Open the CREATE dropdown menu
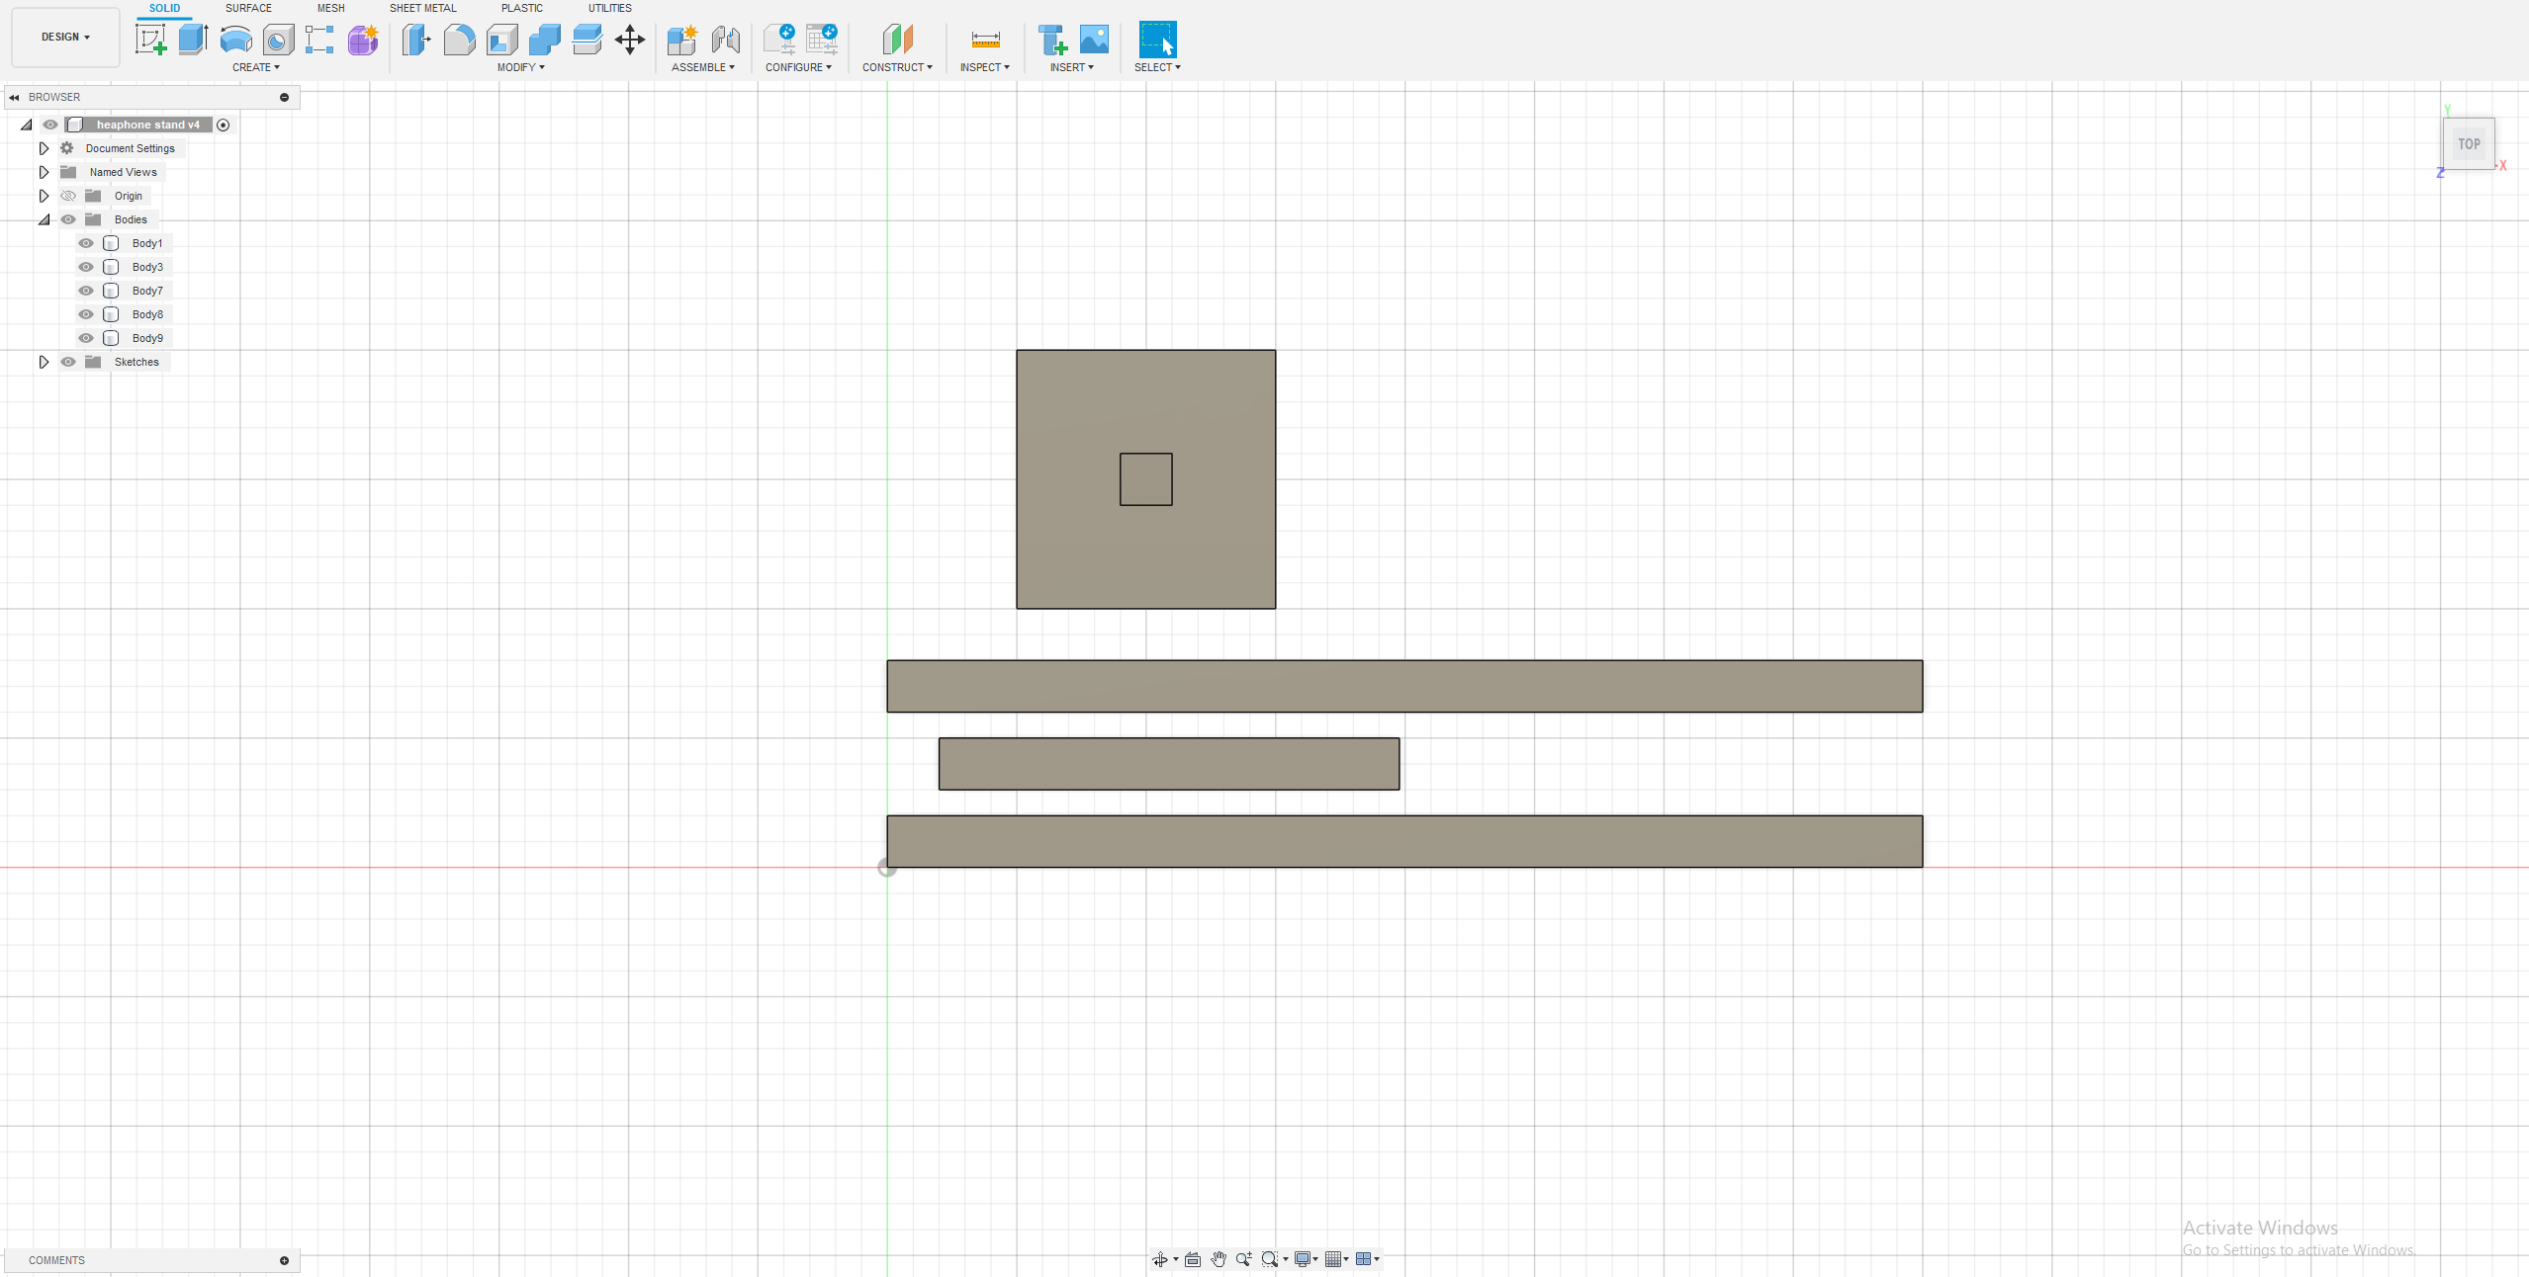This screenshot has height=1277, width=2529. 256,67
